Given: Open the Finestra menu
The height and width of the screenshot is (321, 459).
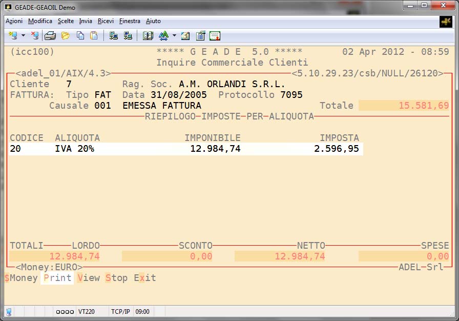Looking at the screenshot, I should coord(130,21).
